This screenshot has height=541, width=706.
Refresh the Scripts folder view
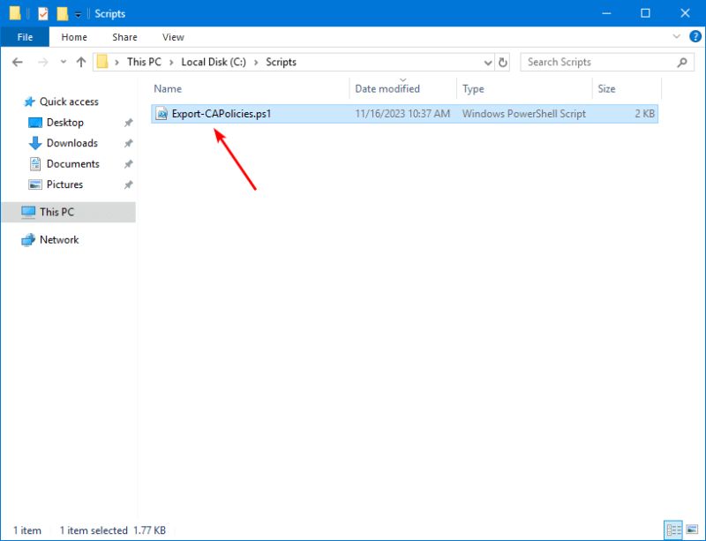502,62
